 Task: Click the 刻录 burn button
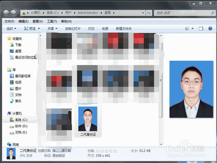click(x=105, y=29)
